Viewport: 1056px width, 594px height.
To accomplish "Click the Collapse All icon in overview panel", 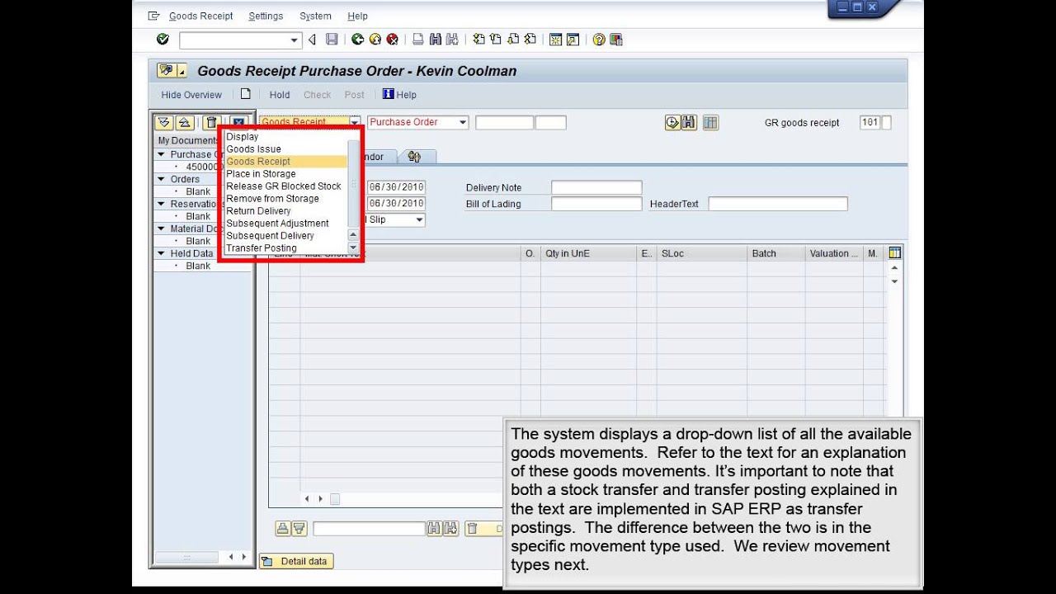I will click(185, 122).
